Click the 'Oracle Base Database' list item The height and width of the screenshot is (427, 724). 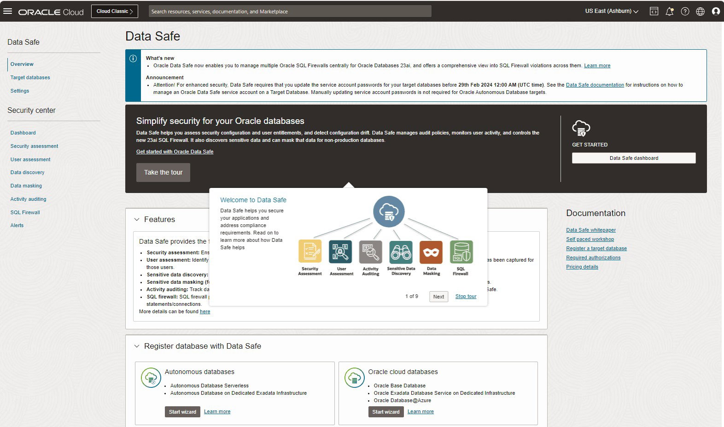click(x=400, y=386)
